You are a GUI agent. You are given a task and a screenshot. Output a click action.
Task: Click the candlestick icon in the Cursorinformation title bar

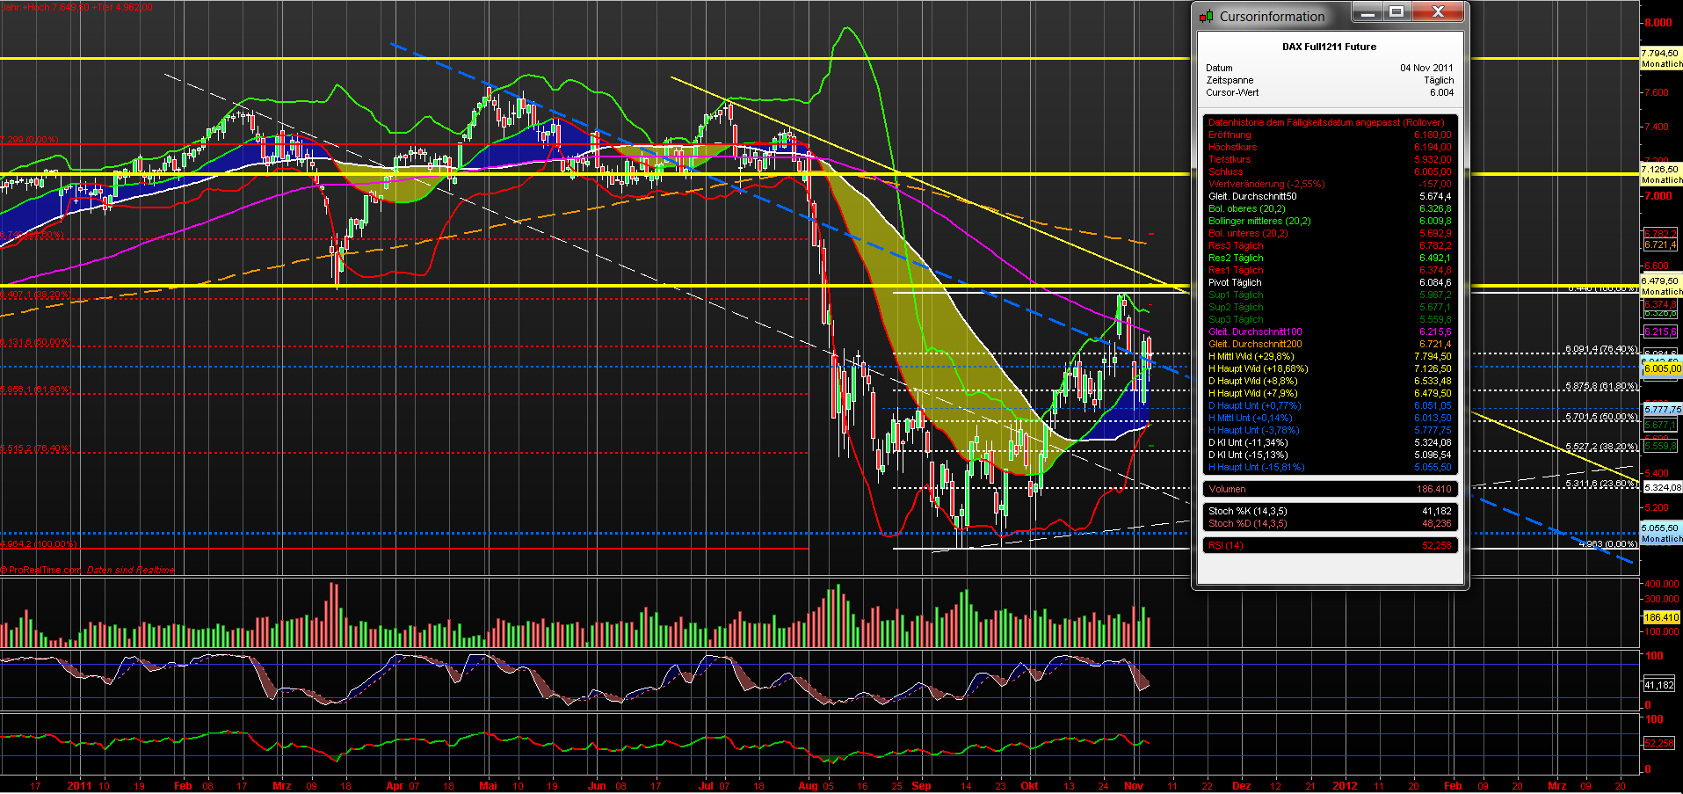coord(1205,15)
